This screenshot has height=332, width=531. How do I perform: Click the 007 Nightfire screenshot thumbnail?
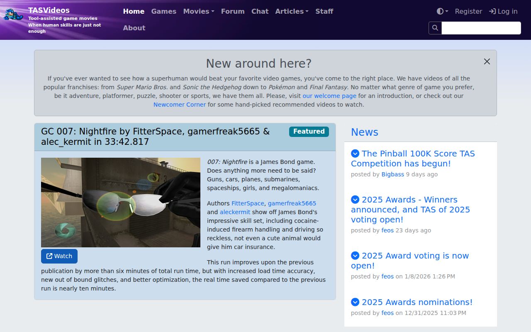[120, 203]
